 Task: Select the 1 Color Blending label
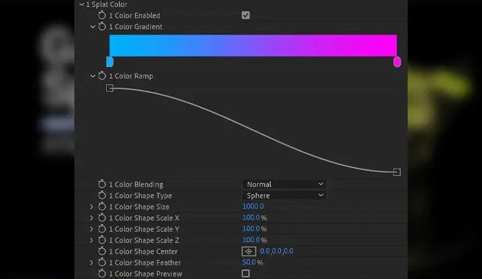(136, 184)
